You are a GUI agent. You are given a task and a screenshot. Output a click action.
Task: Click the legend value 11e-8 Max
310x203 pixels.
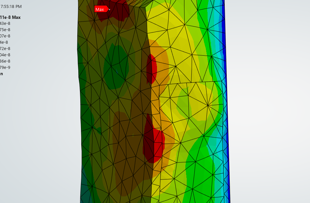pyautogui.click(x=10, y=18)
